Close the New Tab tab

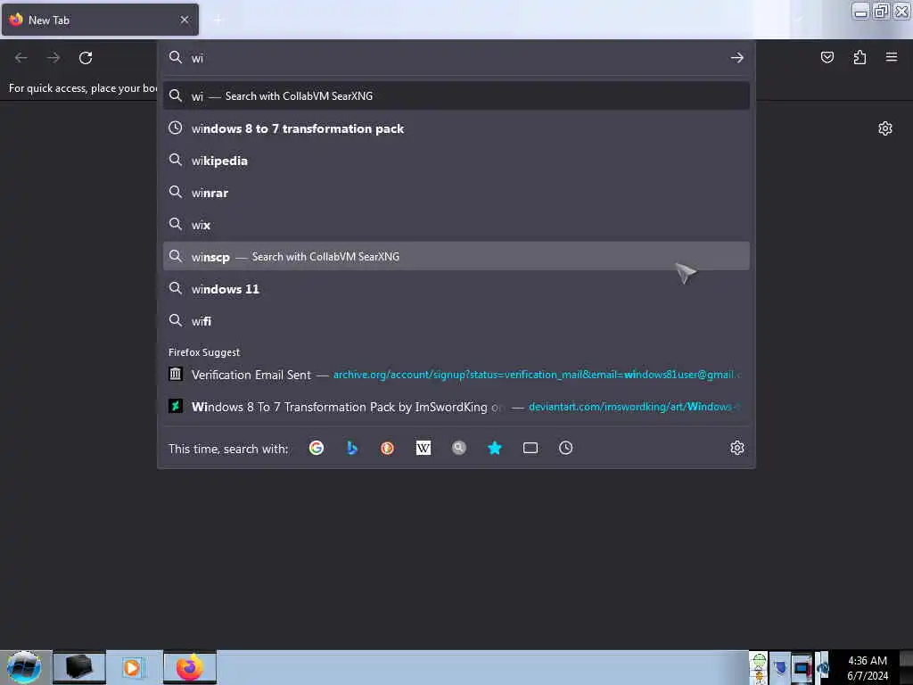184,20
